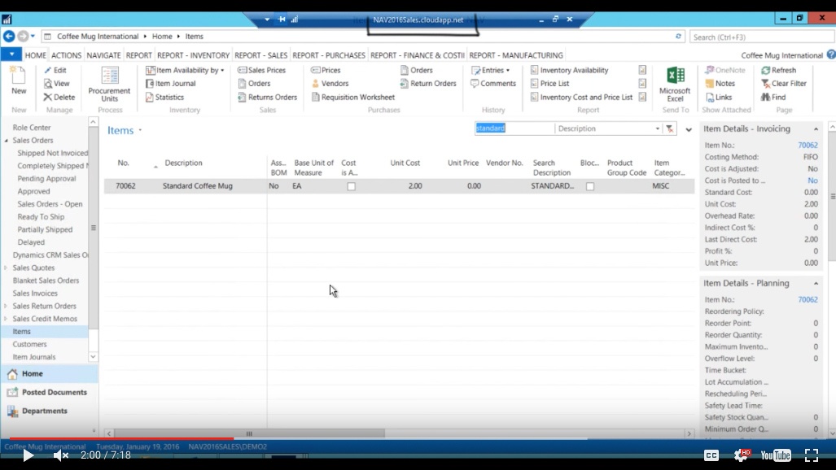
Task: Open the REPORT - MANUFACTURING tab
Action: point(516,55)
